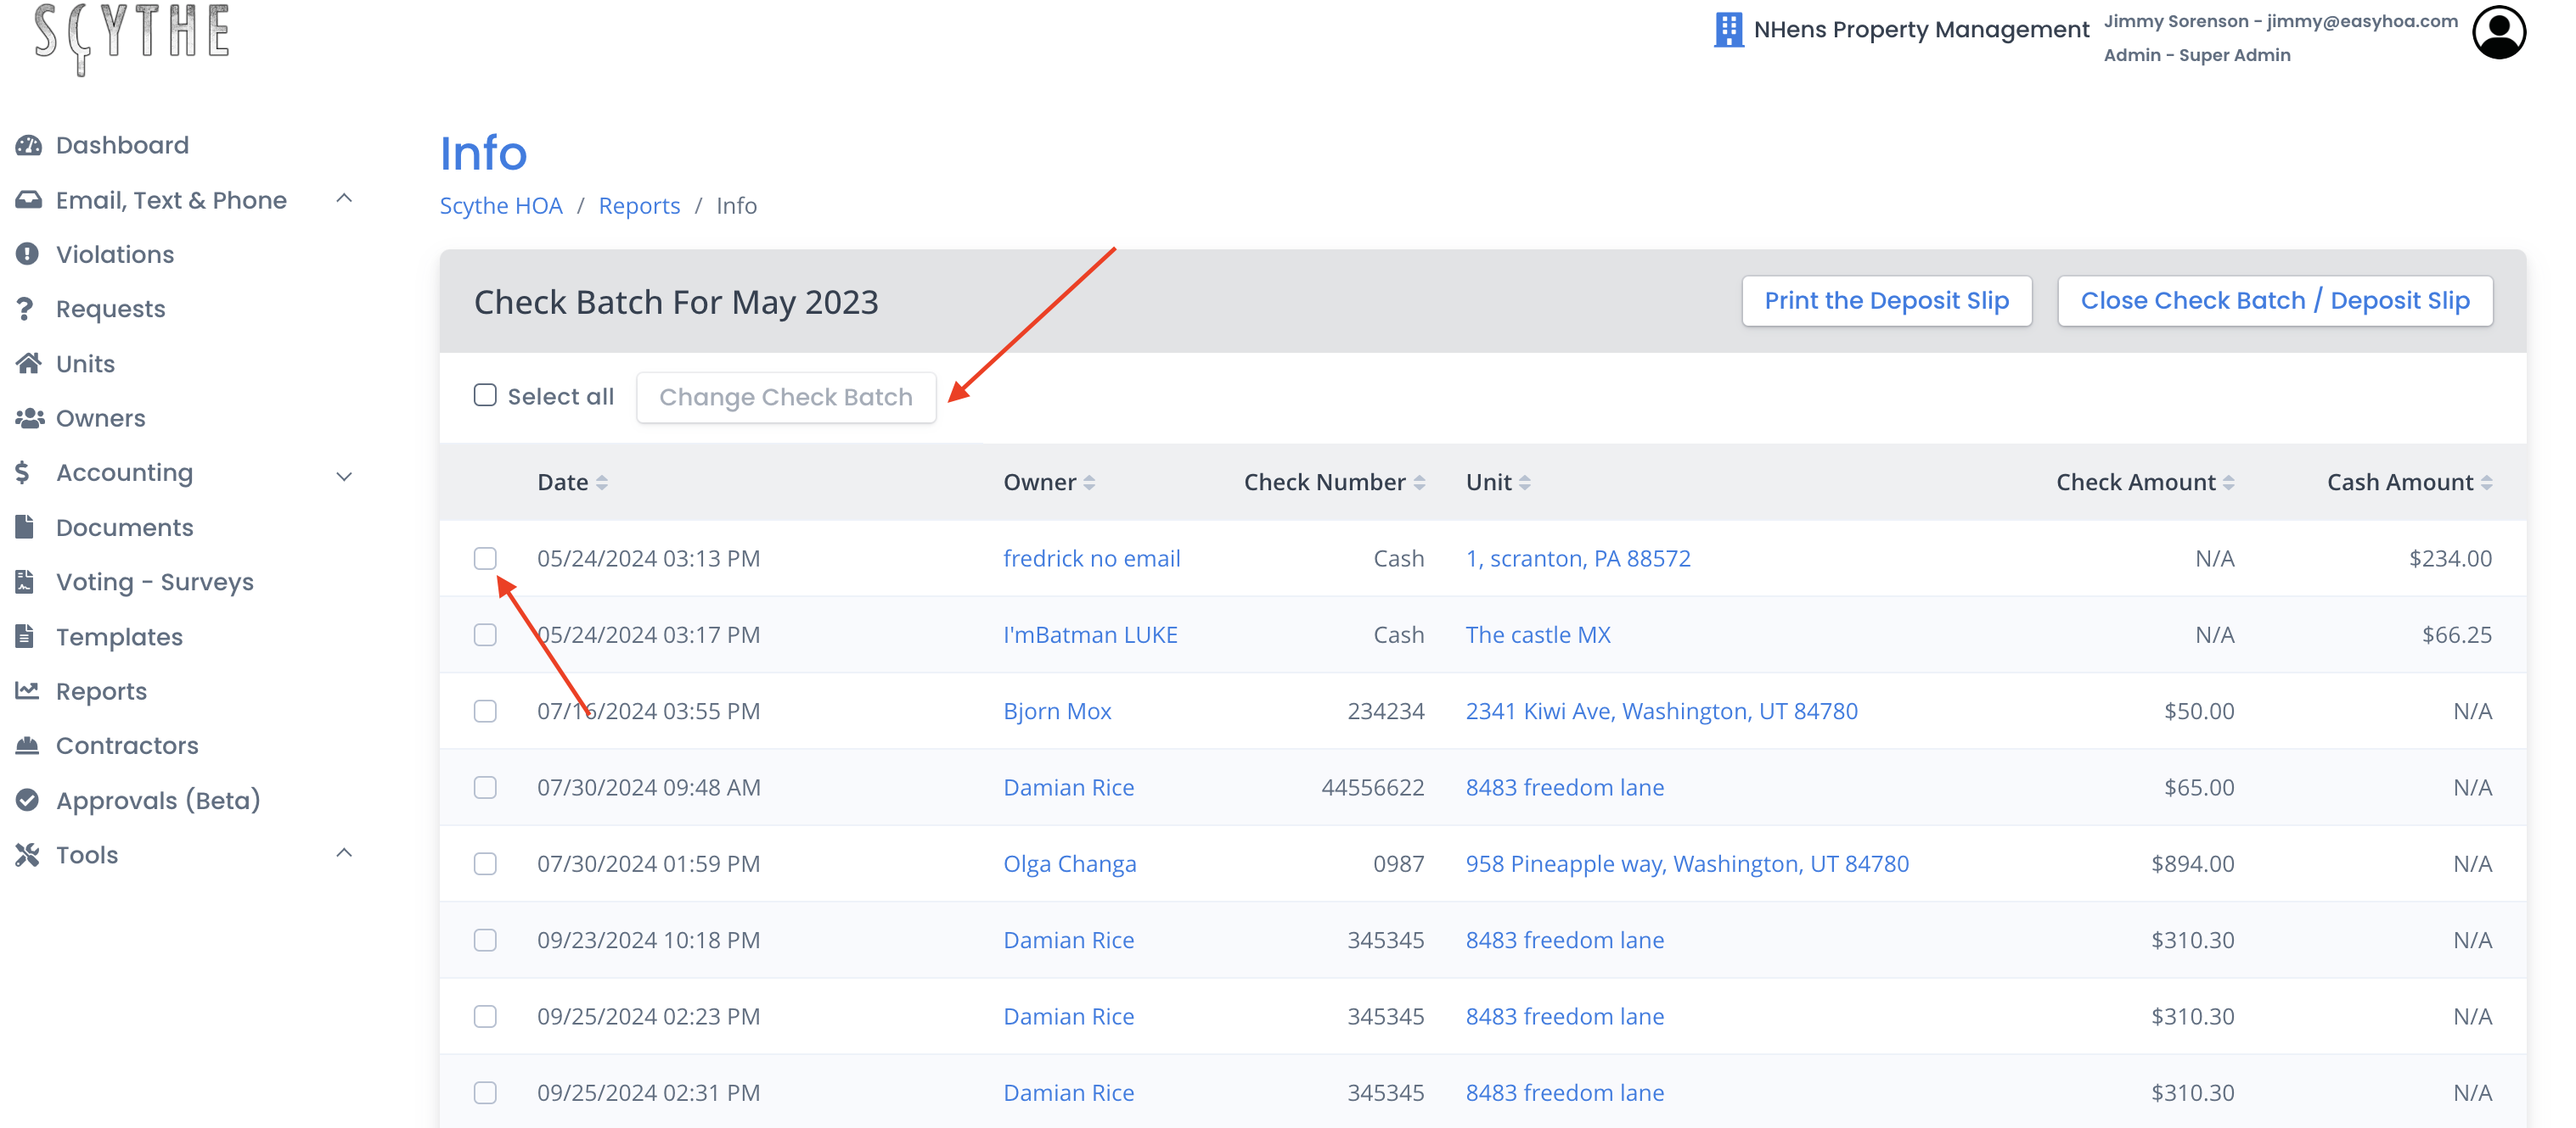The height and width of the screenshot is (1128, 2576).
Task: Collapse the Tools menu chevron
Action: 344,853
